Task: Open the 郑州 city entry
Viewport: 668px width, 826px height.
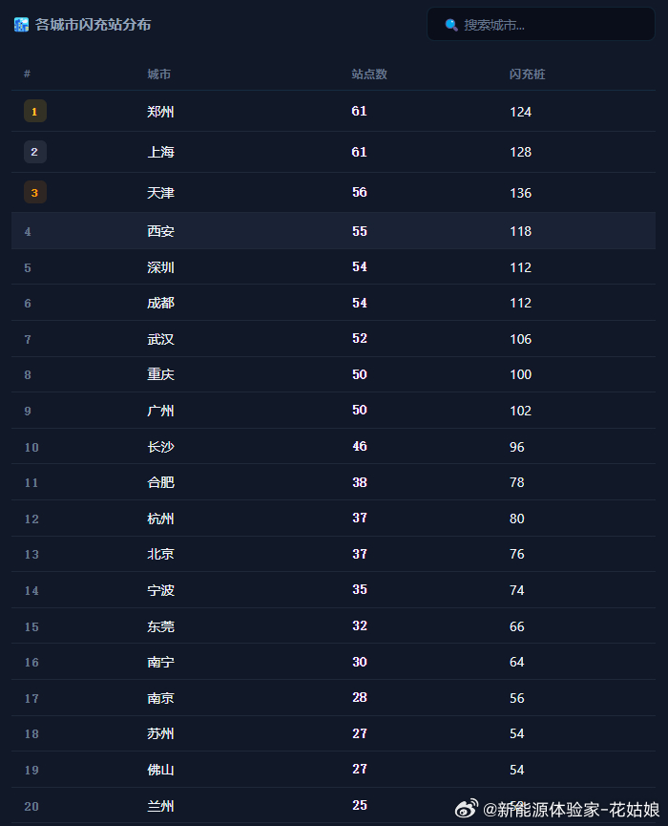Action: click(160, 112)
